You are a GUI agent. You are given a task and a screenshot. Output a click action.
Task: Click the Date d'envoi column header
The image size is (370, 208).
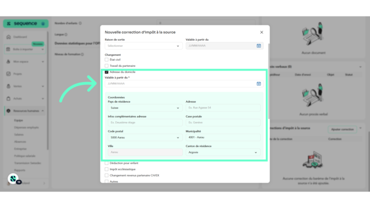coord(303,74)
